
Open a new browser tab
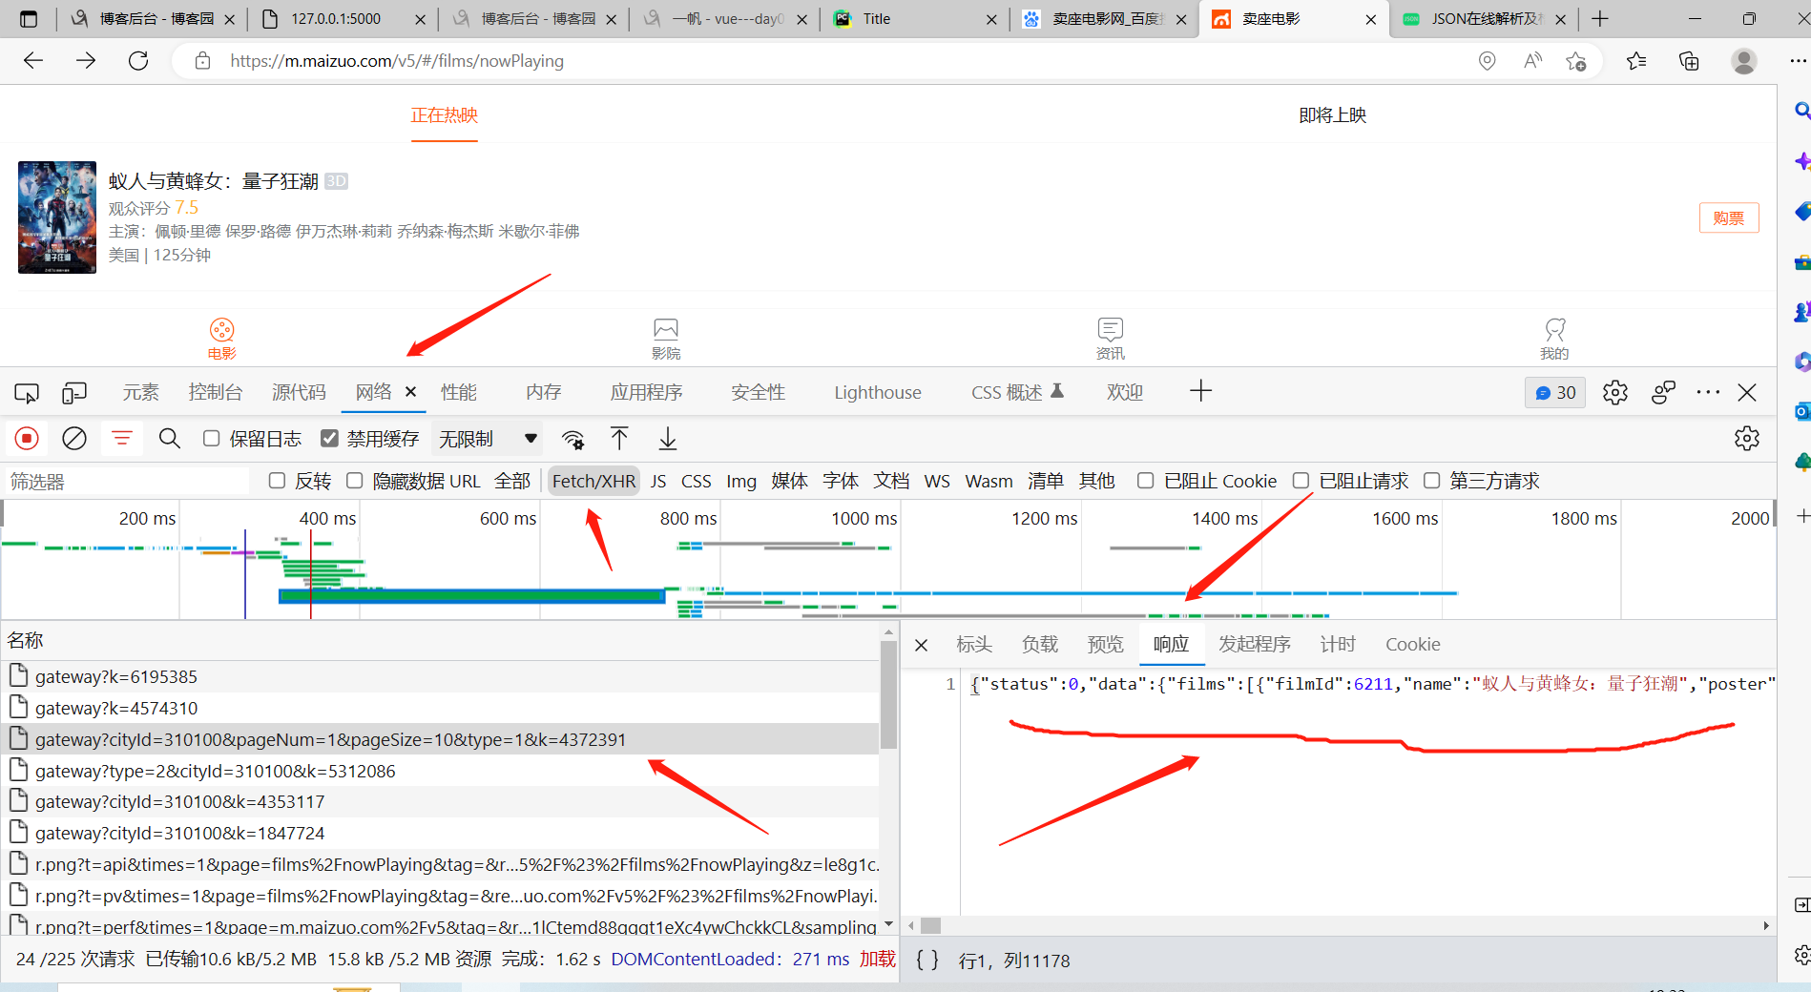click(1600, 19)
